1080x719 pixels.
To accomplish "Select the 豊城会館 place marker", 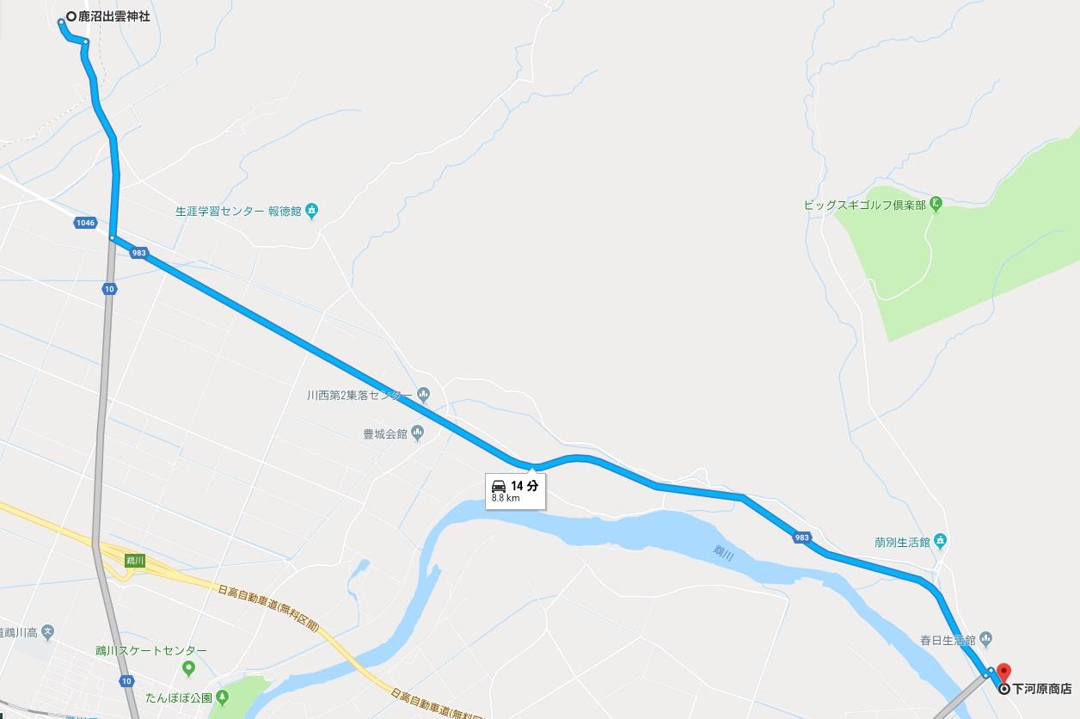I will tap(418, 433).
